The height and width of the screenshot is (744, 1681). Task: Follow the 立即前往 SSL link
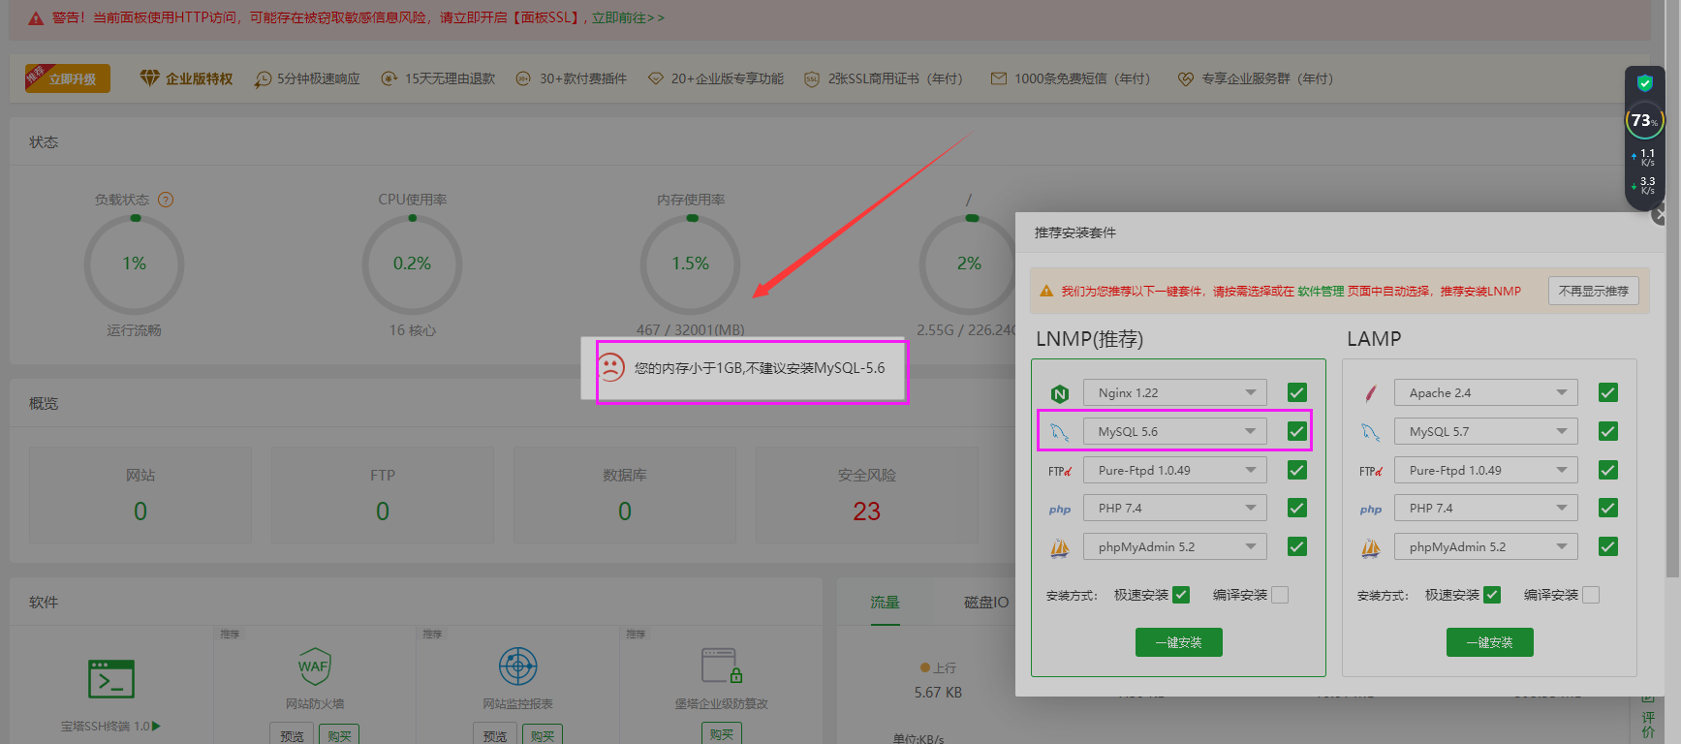pos(627,17)
